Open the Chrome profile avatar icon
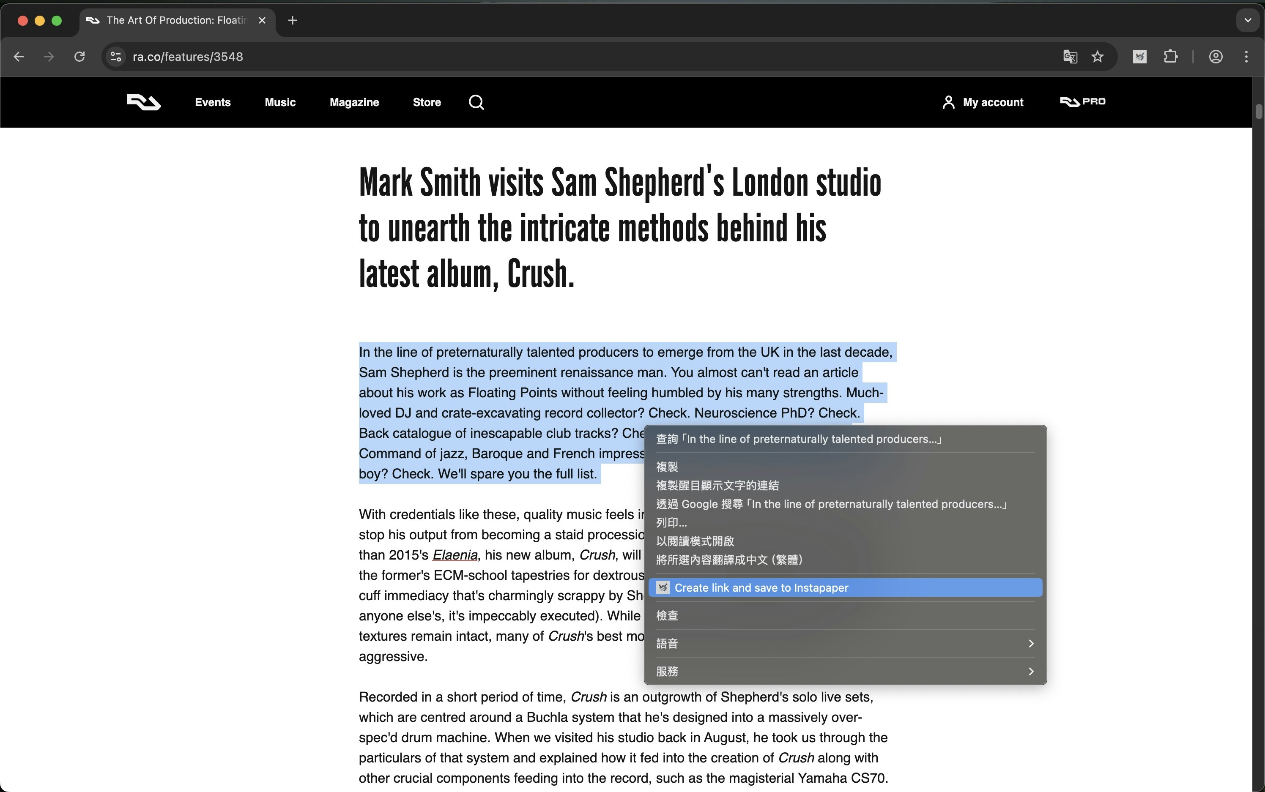Screen dimensions: 1265x792 pos(1216,57)
